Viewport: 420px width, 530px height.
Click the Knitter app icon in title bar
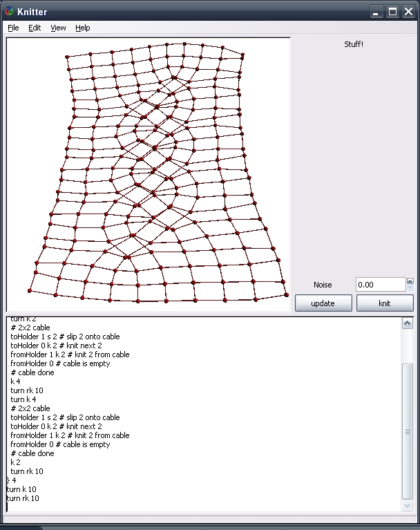[x=8, y=11]
